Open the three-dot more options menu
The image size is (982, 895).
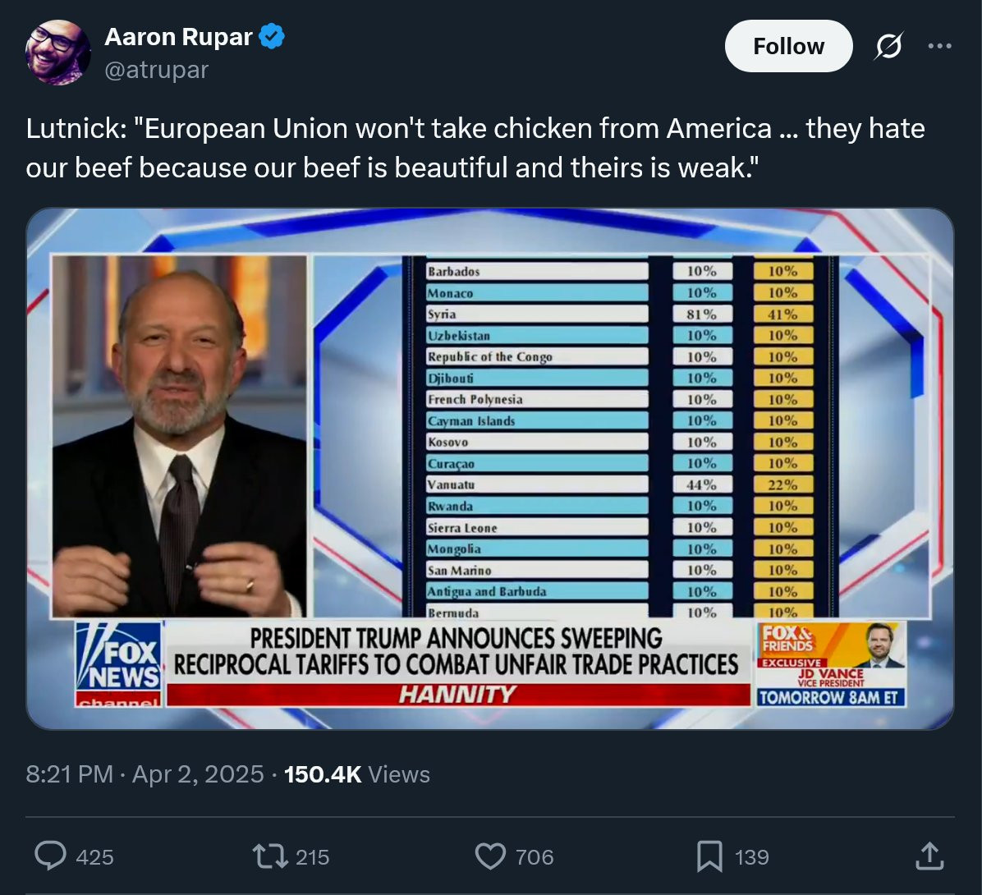(939, 47)
